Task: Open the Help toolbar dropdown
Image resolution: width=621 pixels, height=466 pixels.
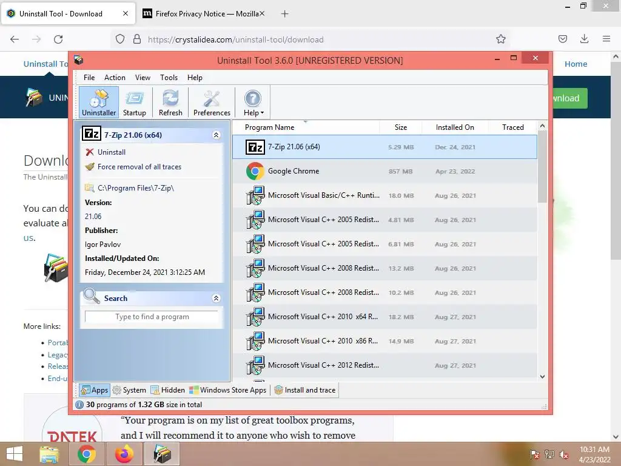Action: [x=253, y=102]
